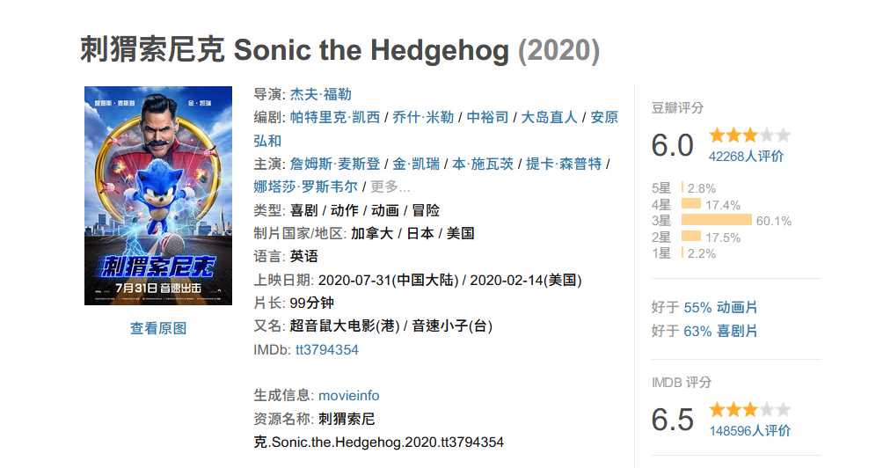Click the 查看原图 link below poster
Viewport: 883px width, 468px height.
point(158,328)
